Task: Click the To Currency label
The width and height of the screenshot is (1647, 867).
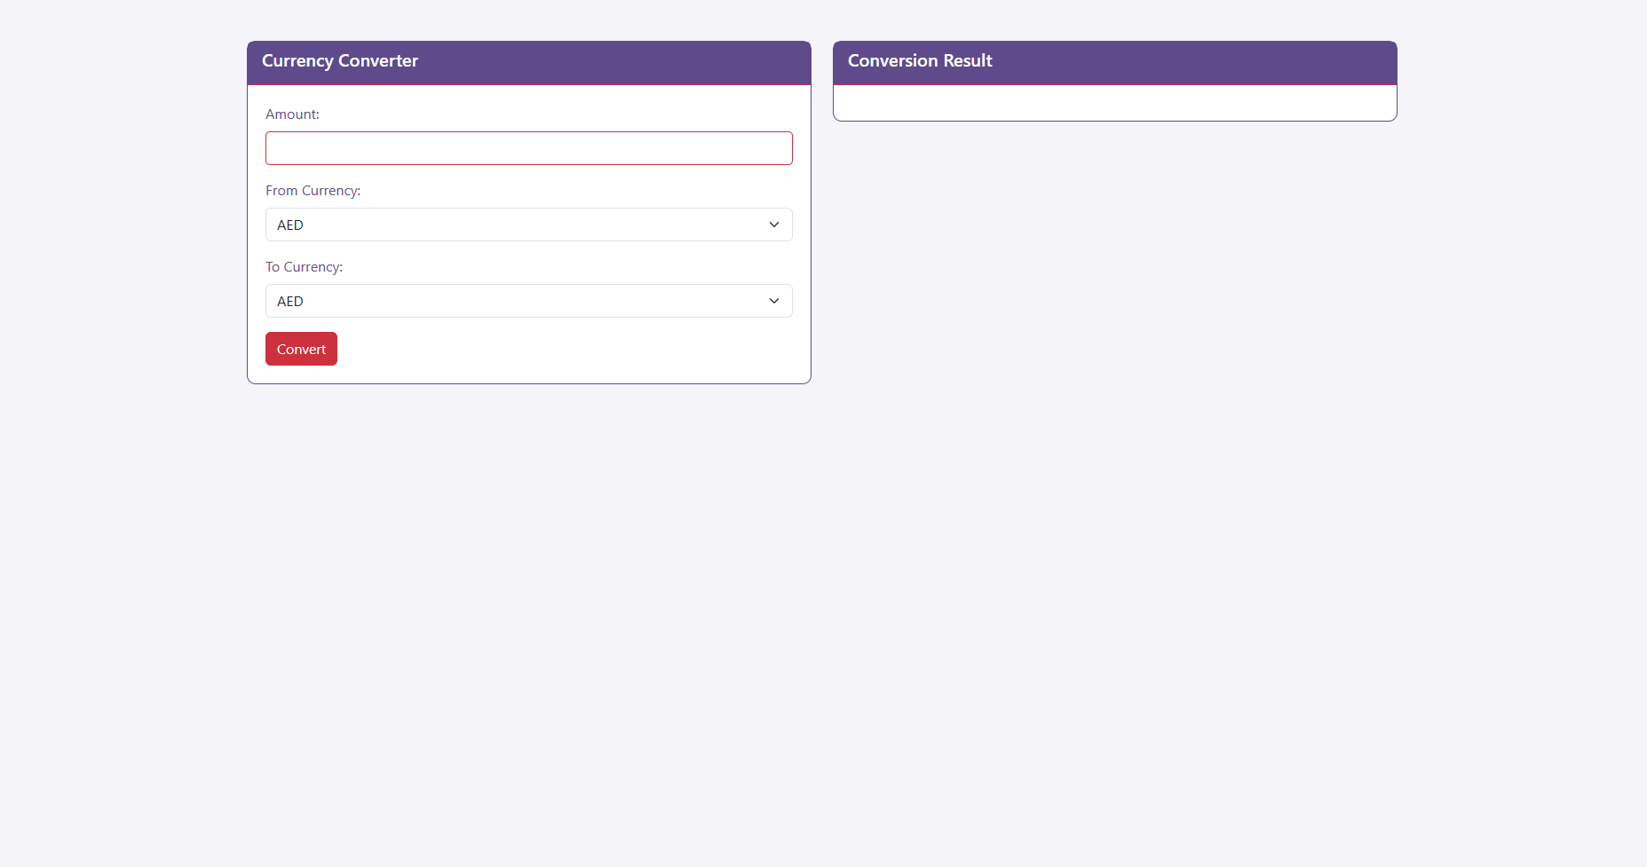Action: pyautogui.click(x=304, y=267)
